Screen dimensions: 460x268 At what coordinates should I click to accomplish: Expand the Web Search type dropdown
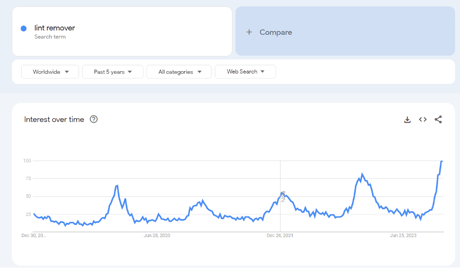pos(245,72)
